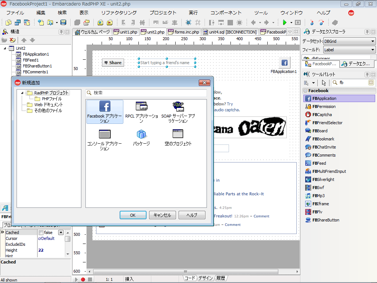Click the tool palette search field
The width and height of the screenshot is (377, 283).
coord(353,83)
